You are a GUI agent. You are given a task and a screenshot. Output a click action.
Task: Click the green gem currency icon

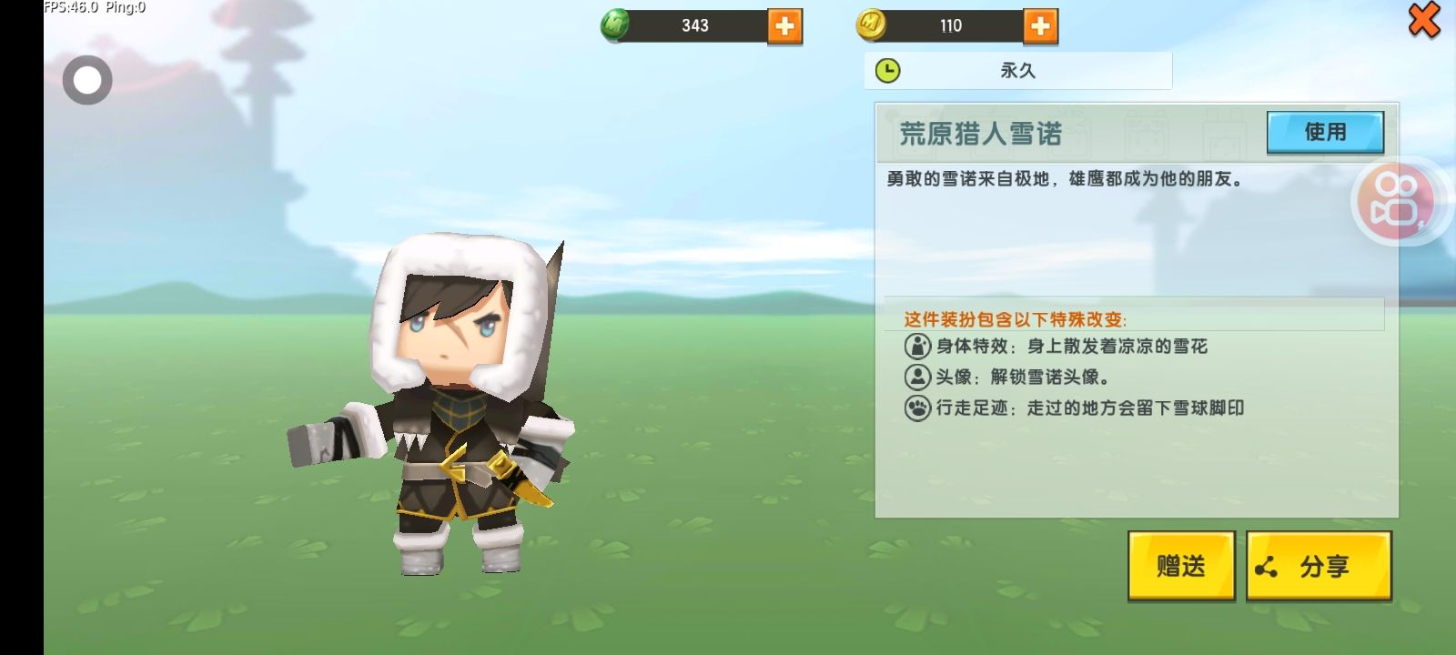pyautogui.click(x=615, y=25)
